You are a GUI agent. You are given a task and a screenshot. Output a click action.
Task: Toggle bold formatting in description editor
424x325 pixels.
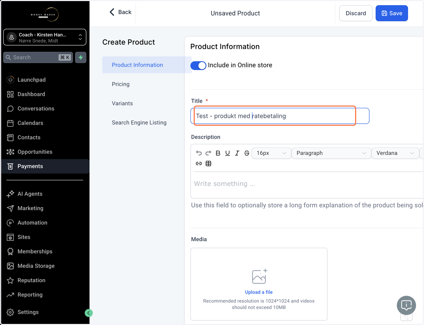click(218, 153)
